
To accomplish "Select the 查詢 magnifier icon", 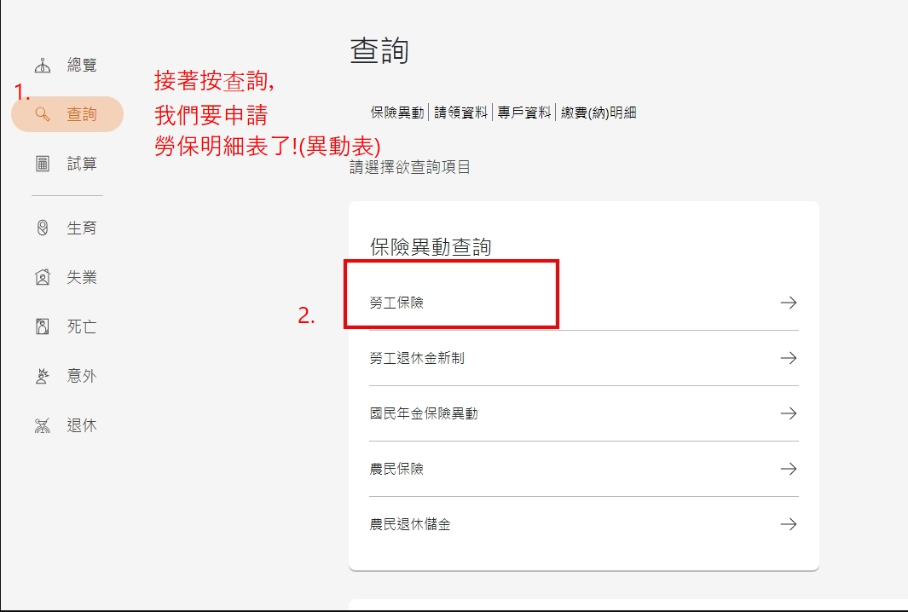I will pyautogui.click(x=43, y=114).
